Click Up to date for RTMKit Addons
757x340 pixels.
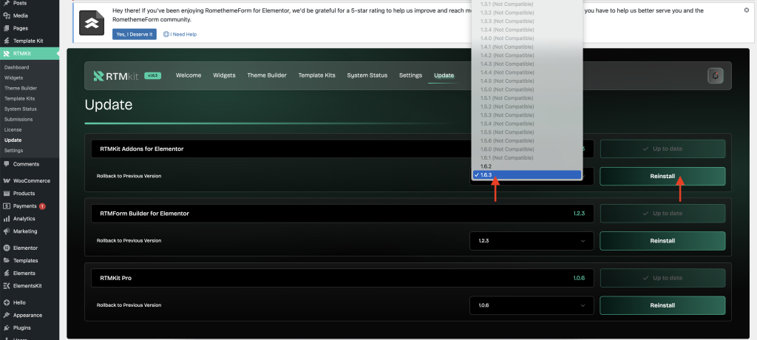coord(662,149)
